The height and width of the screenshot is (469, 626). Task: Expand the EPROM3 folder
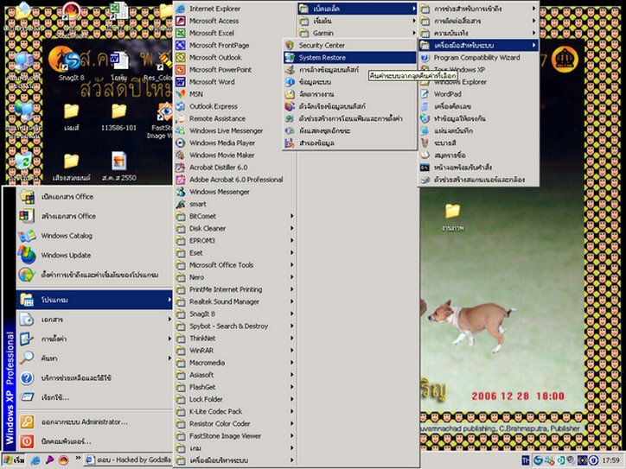(234, 240)
